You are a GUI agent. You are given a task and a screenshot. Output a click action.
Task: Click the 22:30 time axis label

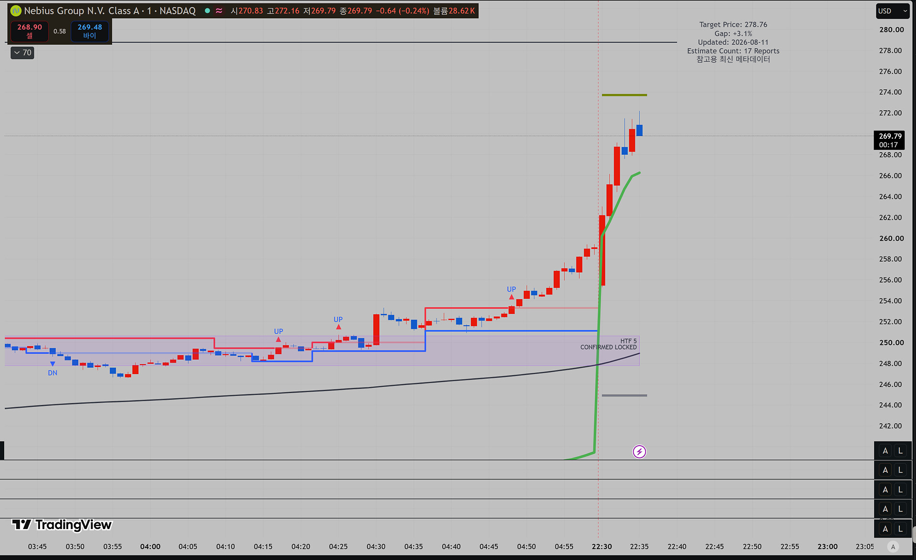(x=602, y=547)
